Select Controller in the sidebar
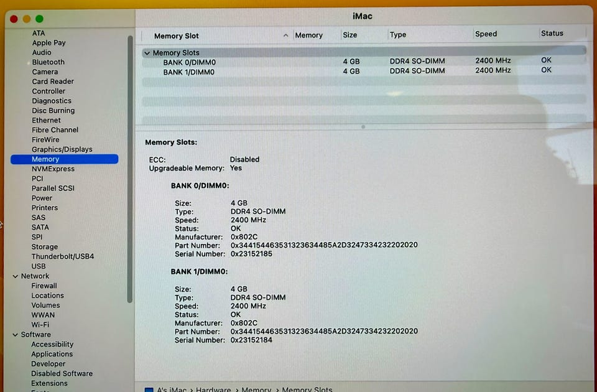597x392 pixels. click(x=49, y=91)
